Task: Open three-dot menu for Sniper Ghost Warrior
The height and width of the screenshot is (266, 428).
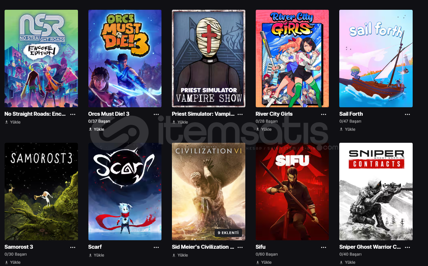Action: point(407,247)
